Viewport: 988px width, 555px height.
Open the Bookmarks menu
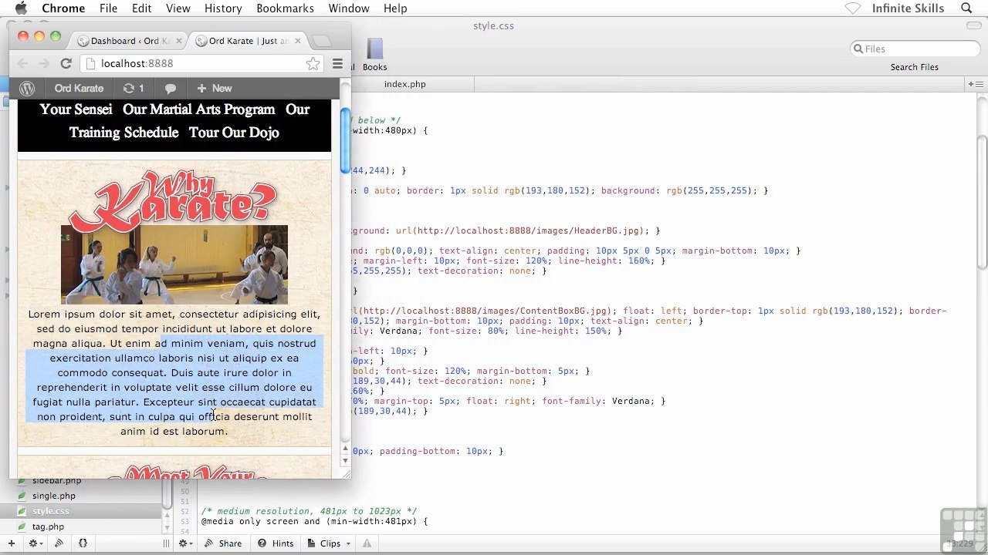coord(285,8)
